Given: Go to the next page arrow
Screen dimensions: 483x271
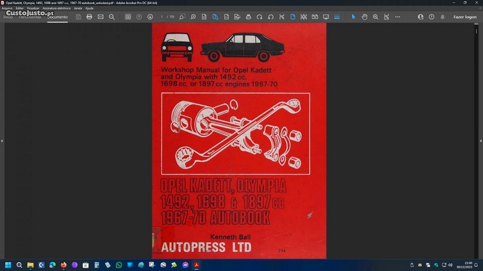Looking at the screenshot, I should click(x=150, y=17).
